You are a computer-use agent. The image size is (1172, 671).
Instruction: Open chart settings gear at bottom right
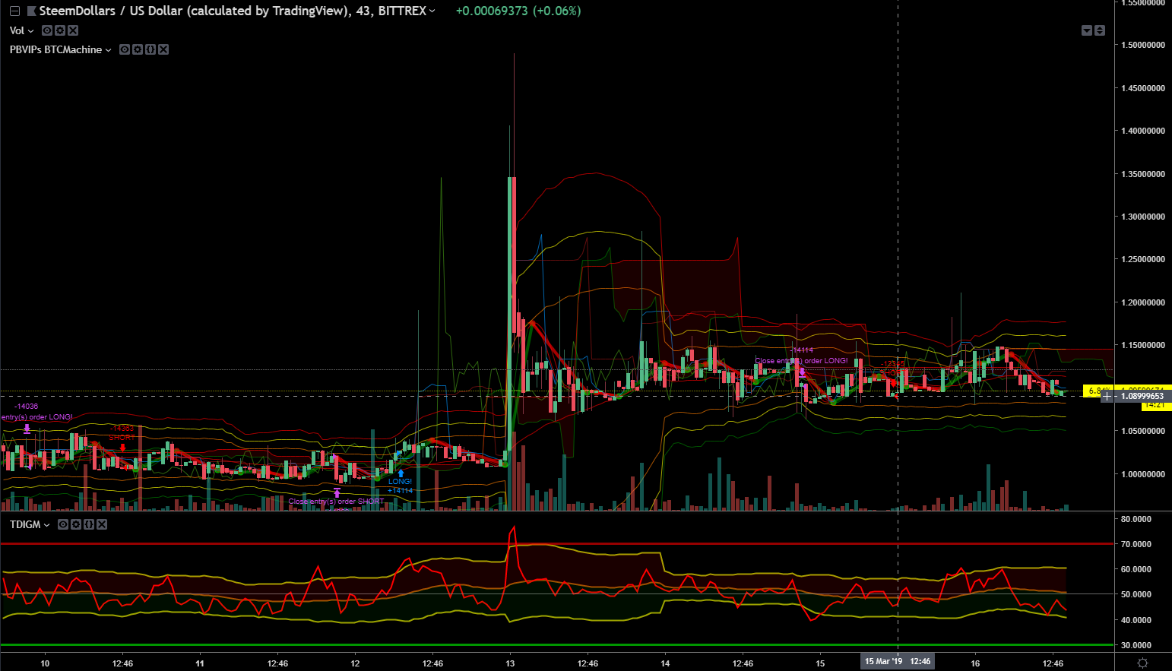tap(1142, 663)
